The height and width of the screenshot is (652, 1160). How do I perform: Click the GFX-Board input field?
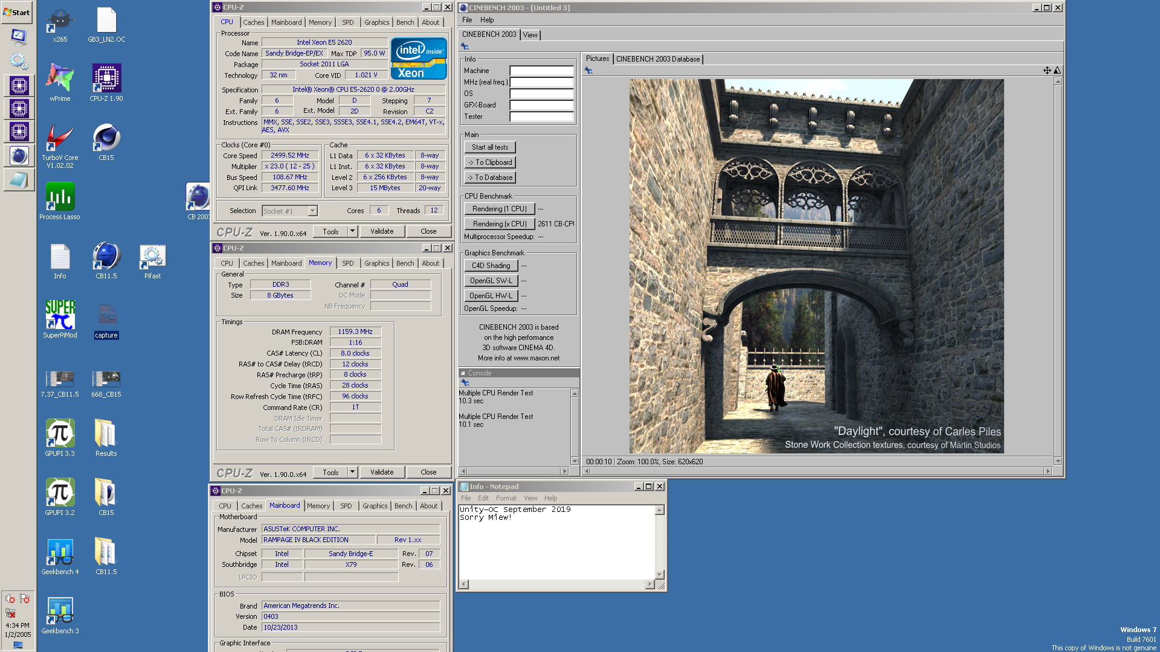(x=541, y=105)
